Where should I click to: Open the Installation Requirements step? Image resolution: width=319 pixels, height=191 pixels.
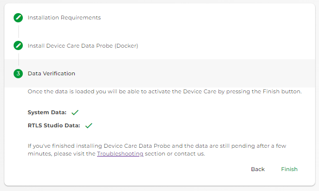pyautogui.click(x=64, y=17)
